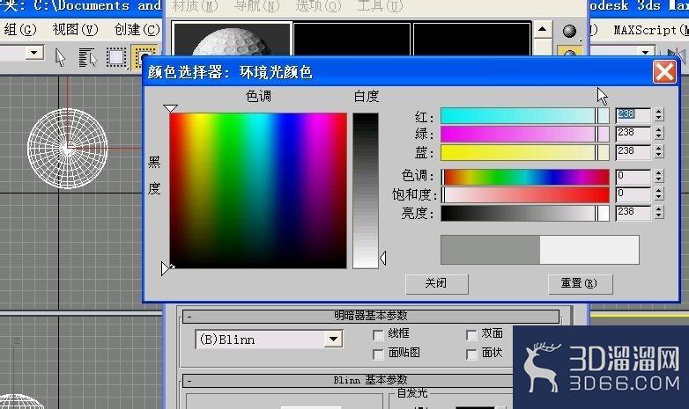Click the blue channel spinner arrows

658,152
